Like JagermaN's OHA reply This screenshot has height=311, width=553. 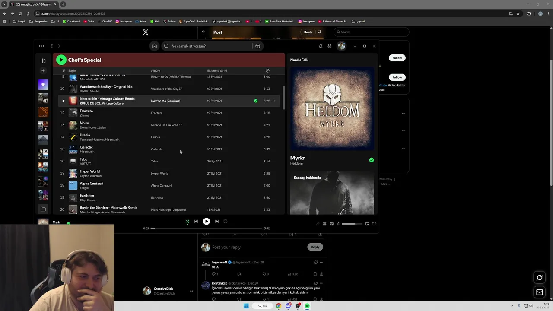click(x=264, y=274)
